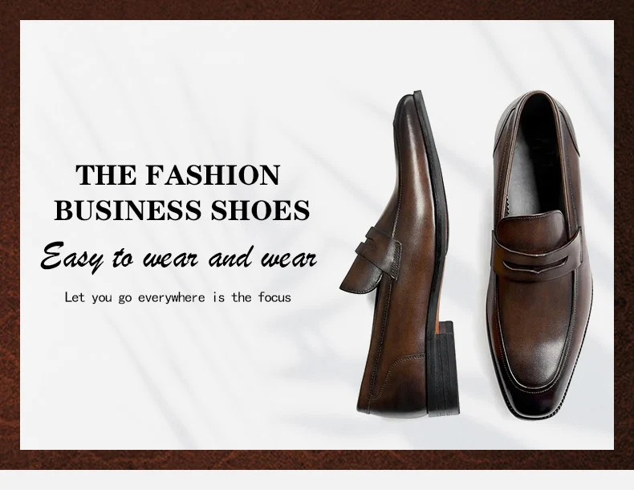Viewport: 634px width, 490px height.
Task: Click the light gray strip below the banner
Action: coord(317,480)
